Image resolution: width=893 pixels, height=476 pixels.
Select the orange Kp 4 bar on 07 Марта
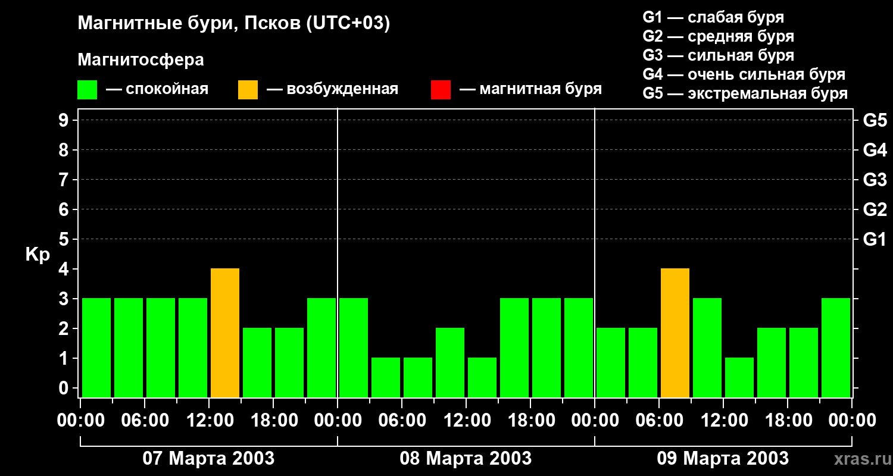tap(225, 333)
